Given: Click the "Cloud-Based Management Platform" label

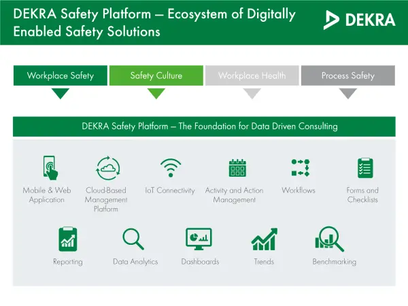Looking at the screenshot, I should pyautogui.click(x=106, y=199).
